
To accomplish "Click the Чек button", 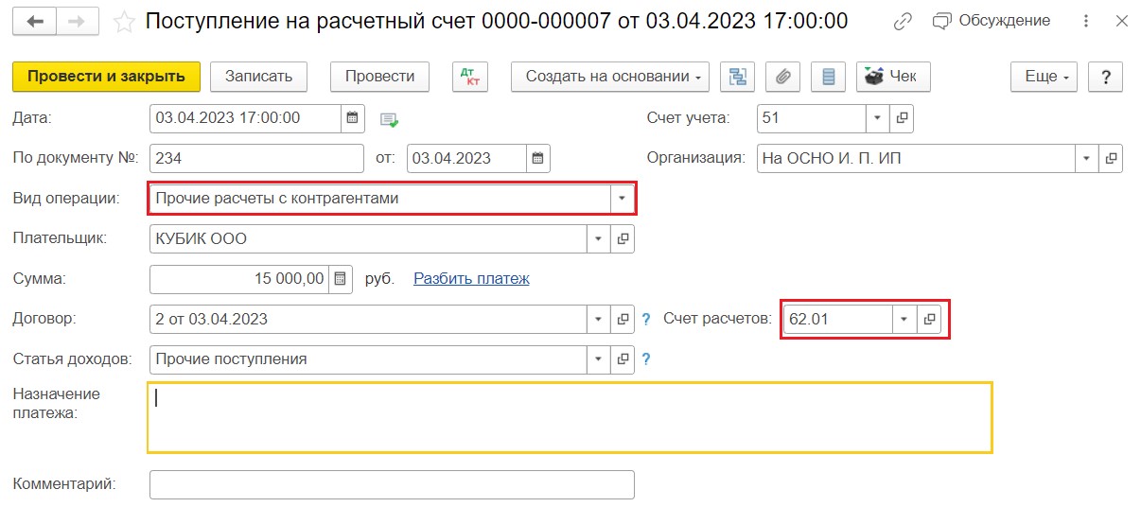I will point(893,77).
